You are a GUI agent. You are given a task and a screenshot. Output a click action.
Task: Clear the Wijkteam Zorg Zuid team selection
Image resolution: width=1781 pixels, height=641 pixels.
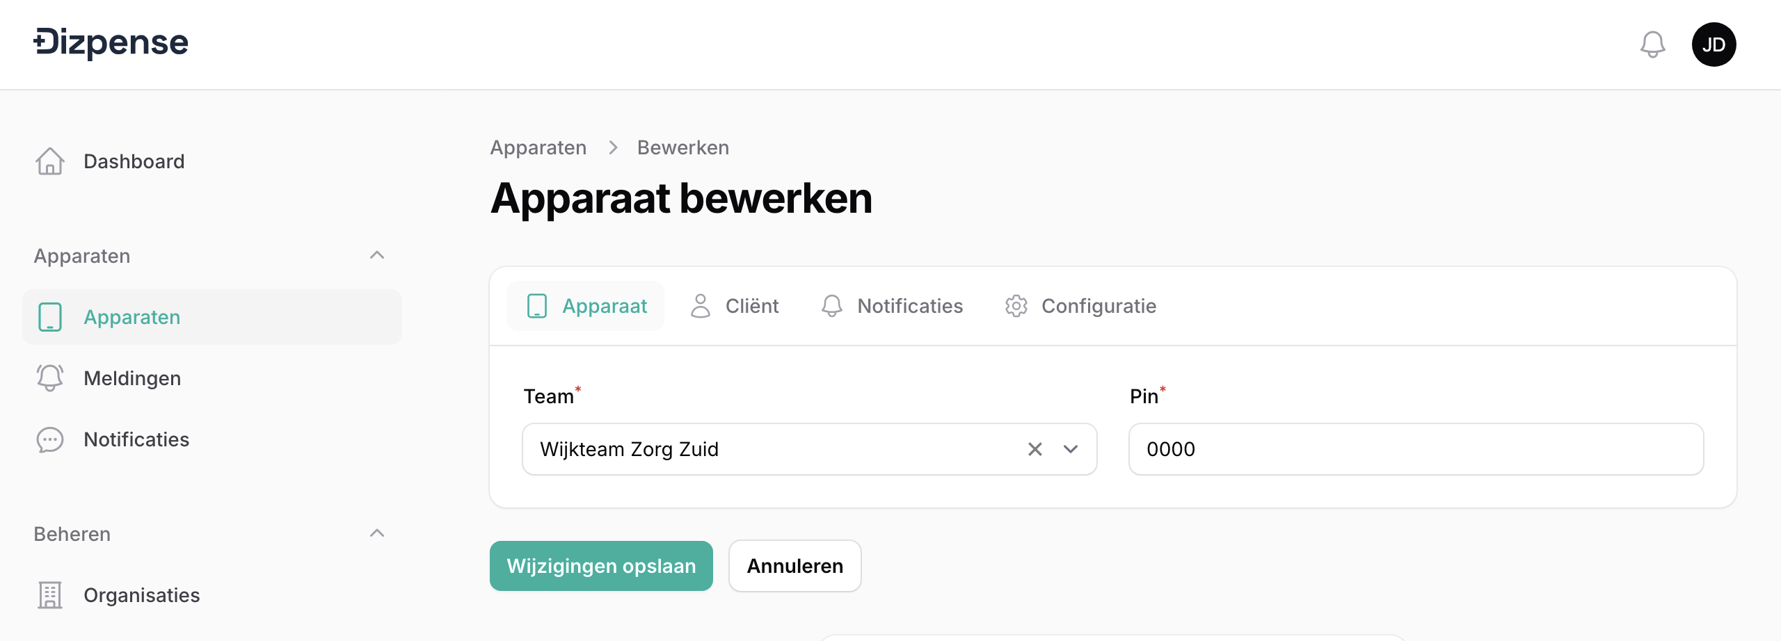[1035, 449]
